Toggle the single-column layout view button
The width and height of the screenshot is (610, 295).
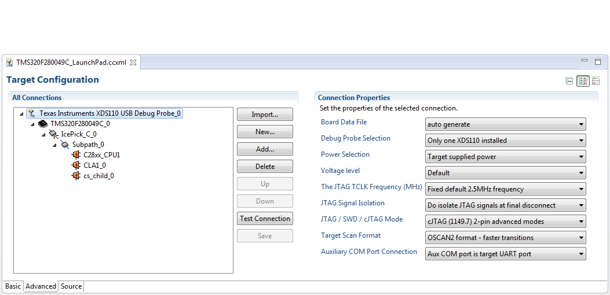596,81
